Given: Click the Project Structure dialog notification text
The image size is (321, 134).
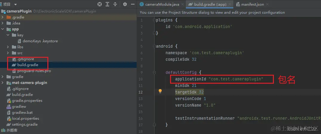Looking at the screenshot, I should (x=212, y=13).
